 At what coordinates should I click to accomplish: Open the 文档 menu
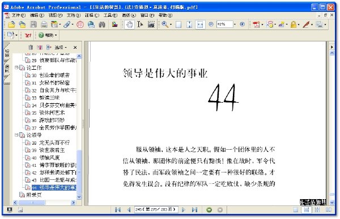click(74, 15)
